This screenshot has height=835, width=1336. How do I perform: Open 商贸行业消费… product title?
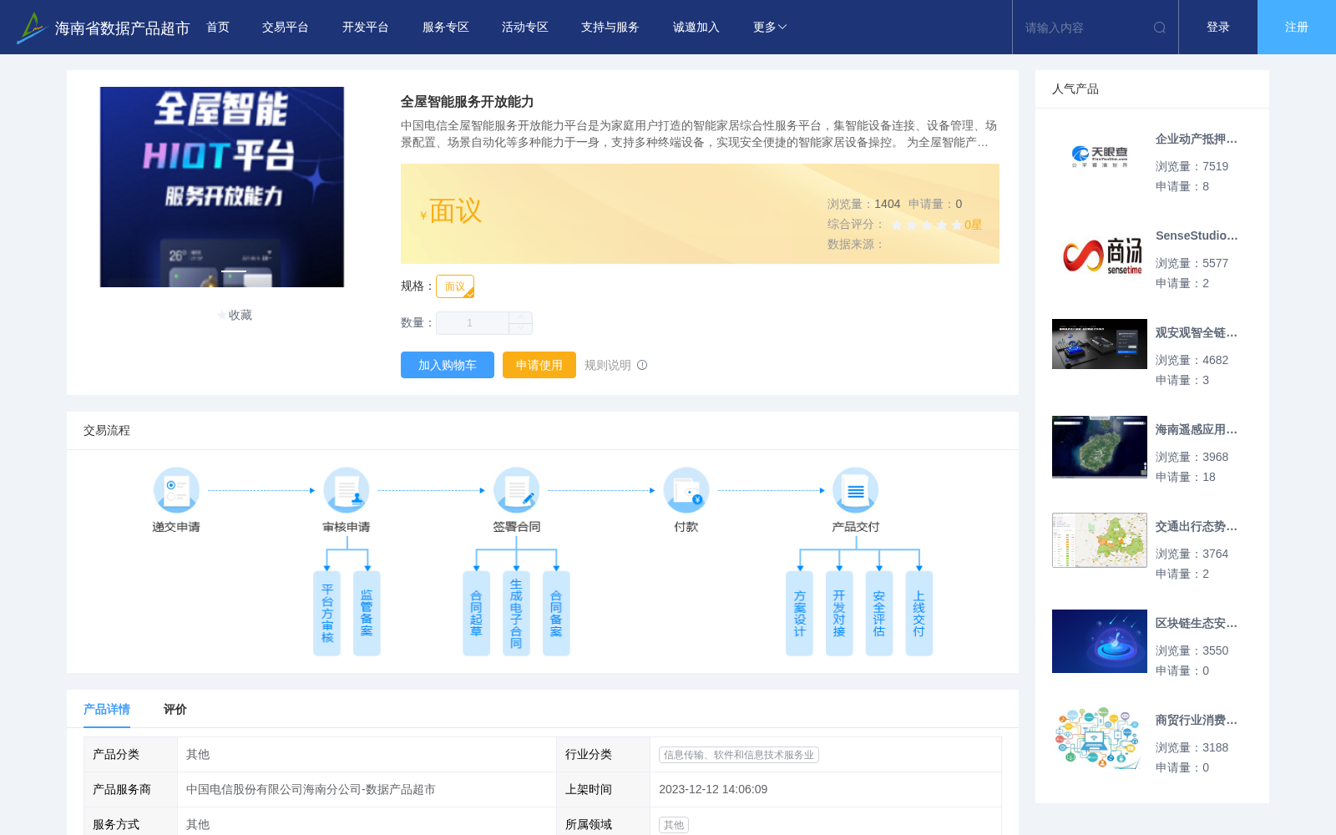(x=1197, y=721)
